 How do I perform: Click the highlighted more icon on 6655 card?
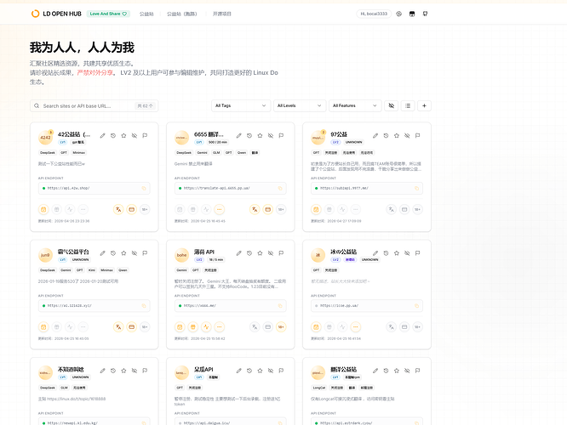pos(219,209)
